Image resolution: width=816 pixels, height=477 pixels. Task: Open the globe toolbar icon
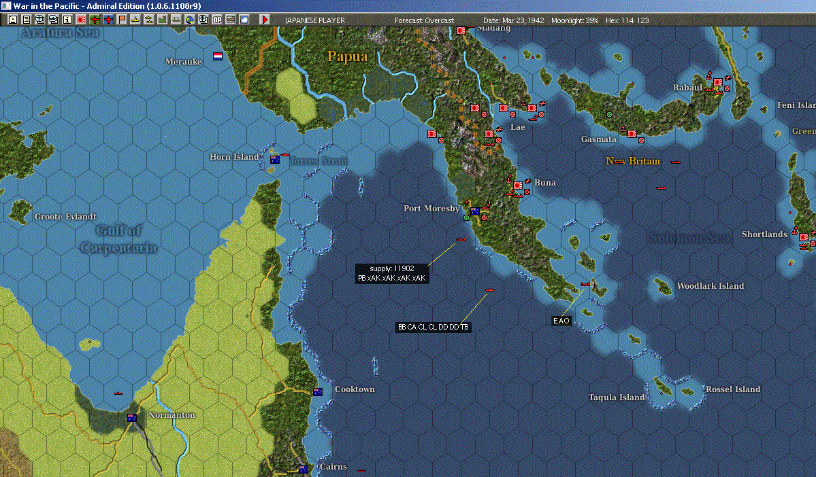tap(189, 20)
